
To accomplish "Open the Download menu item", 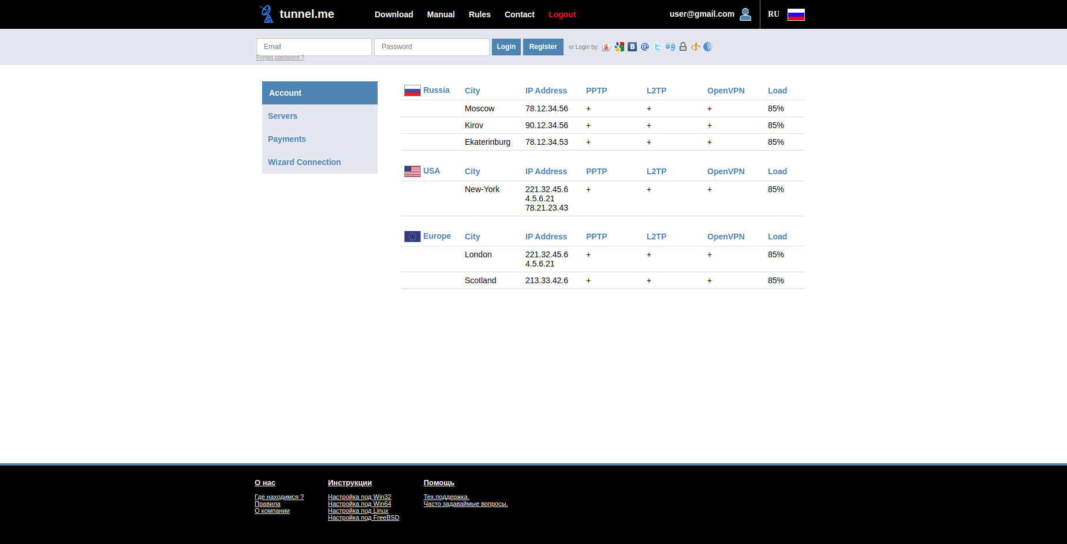I will click(x=394, y=14).
